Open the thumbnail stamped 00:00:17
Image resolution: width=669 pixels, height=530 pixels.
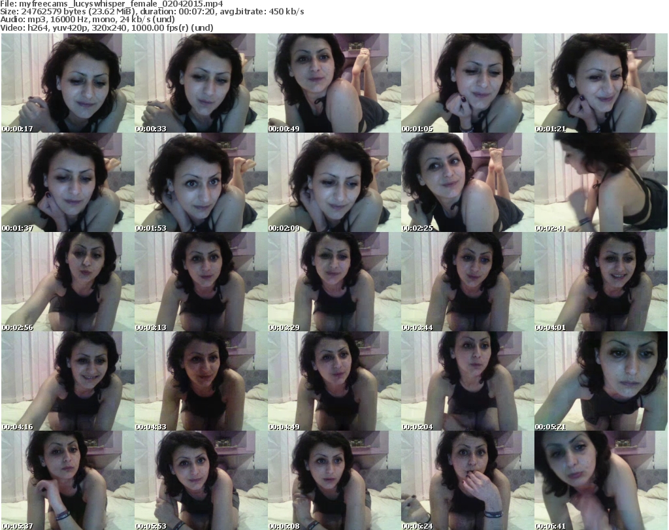pos(67,83)
